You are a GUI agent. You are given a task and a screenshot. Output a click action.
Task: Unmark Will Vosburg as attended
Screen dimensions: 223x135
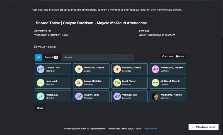(129, 96)
